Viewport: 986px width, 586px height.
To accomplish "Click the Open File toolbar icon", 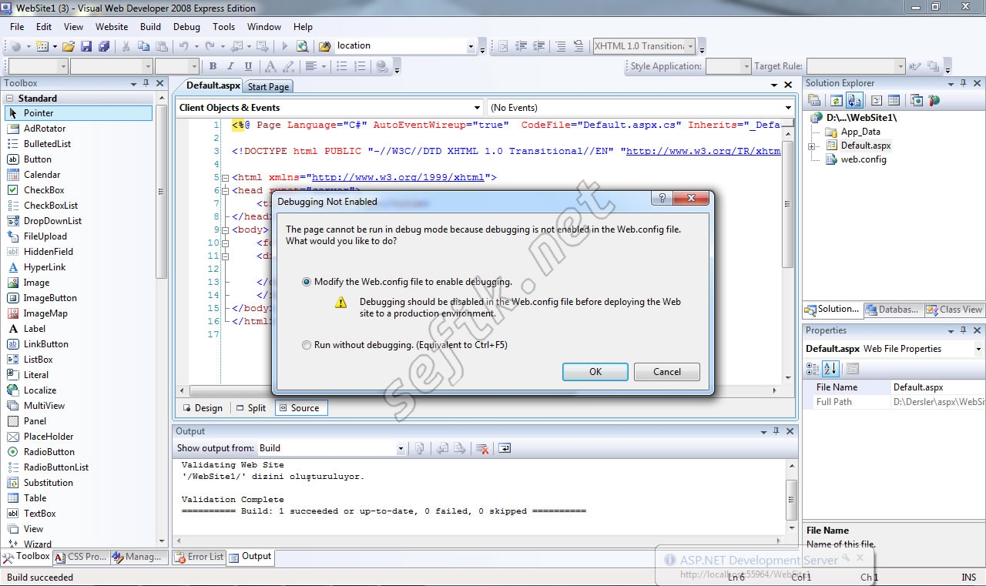I will coord(69,46).
